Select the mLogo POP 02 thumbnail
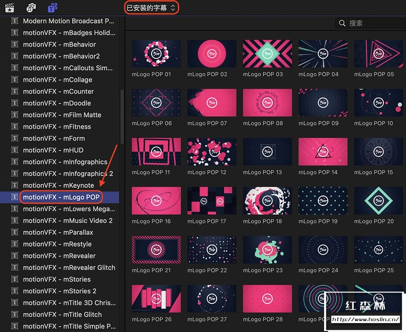This screenshot has width=406, height=332. pos(212,54)
